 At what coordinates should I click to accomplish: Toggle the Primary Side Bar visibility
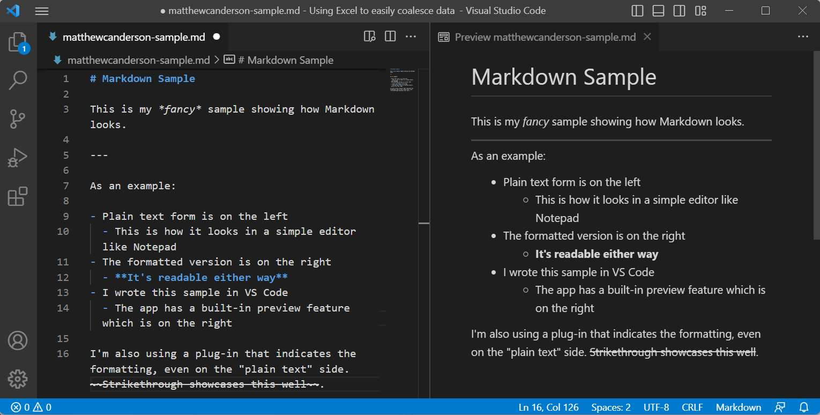pos(637,10)
